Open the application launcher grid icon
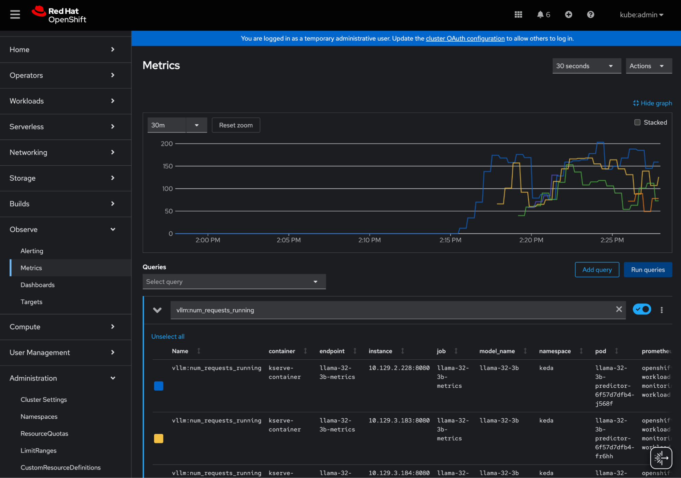681x478 pixels. pyautogui.click(x=518, y=15)
